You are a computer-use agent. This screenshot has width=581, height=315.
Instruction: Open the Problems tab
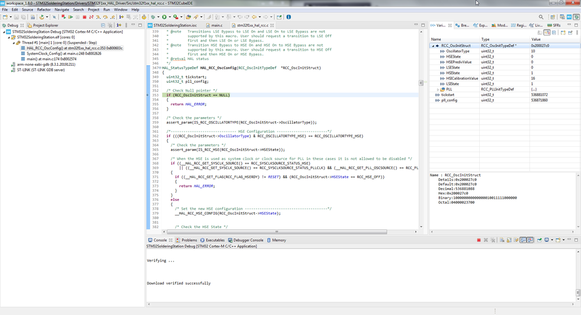[x=186, y=240]
